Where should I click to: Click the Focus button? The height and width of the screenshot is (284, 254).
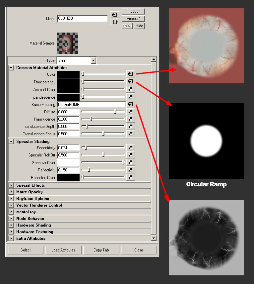pos(133,11)
